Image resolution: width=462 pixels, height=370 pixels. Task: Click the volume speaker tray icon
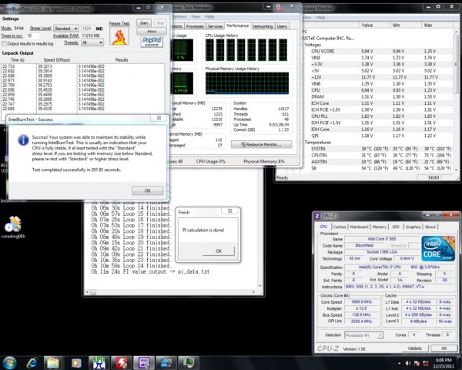click(x=408, y=364)
